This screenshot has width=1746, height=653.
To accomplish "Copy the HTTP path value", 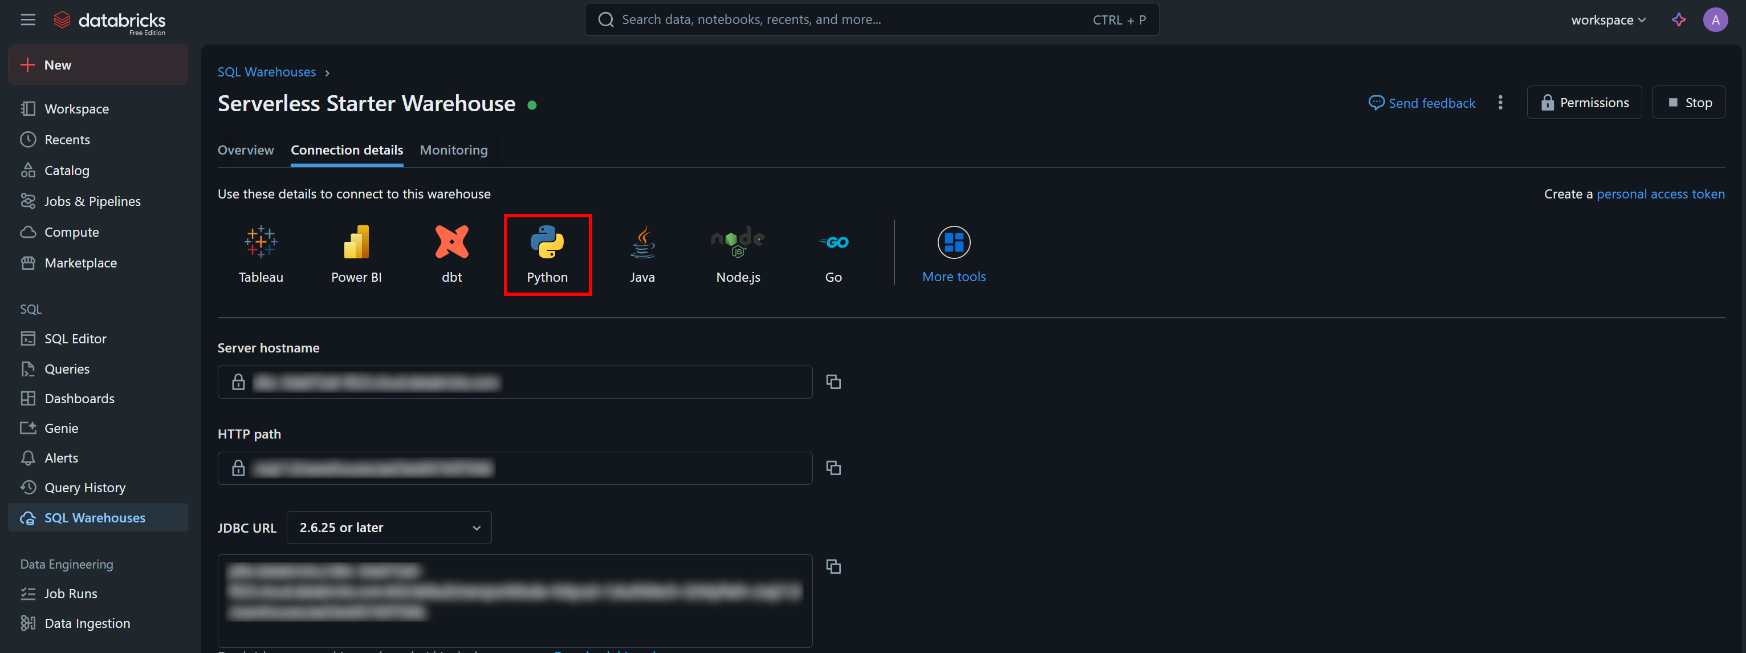I will pyautogui.click(x=833, y=468).
